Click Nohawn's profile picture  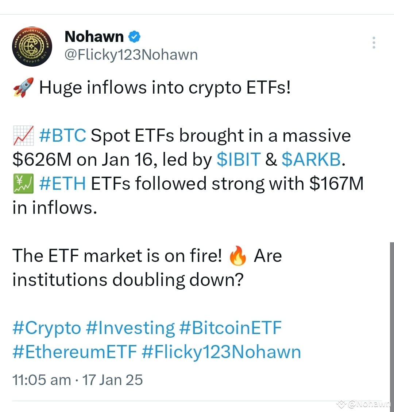[x=32, y=46]
